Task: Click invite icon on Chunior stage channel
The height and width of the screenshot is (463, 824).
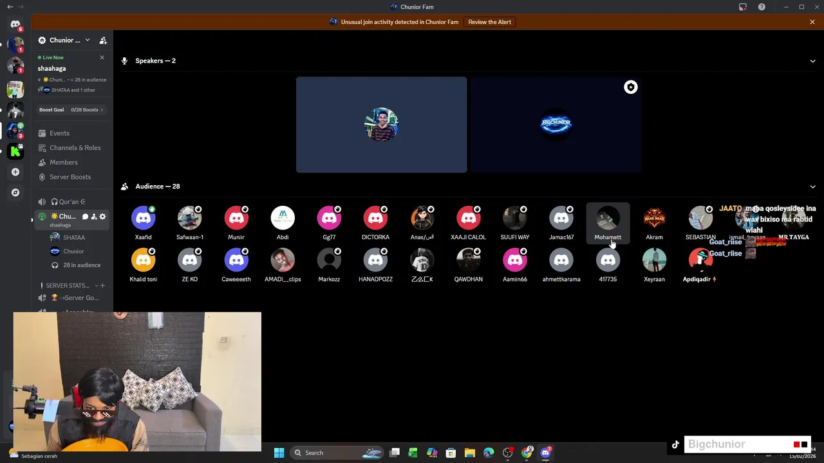Action: pos(94,217)
